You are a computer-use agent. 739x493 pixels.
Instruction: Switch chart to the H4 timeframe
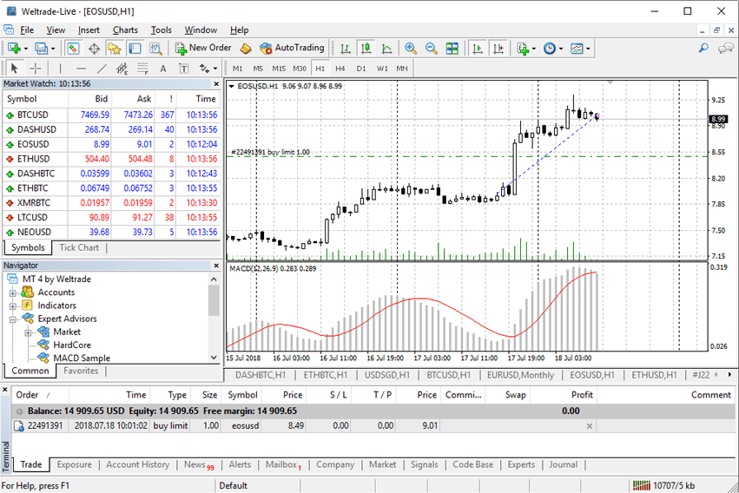(340, 69)
